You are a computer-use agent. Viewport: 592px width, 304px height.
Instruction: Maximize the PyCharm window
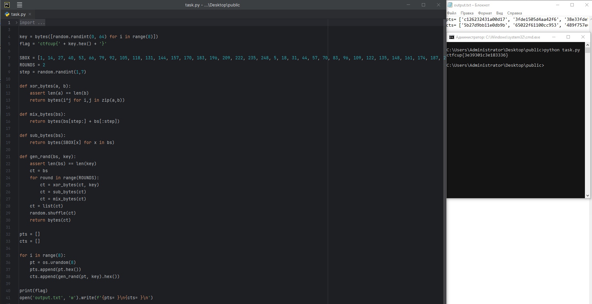point(423,5)
